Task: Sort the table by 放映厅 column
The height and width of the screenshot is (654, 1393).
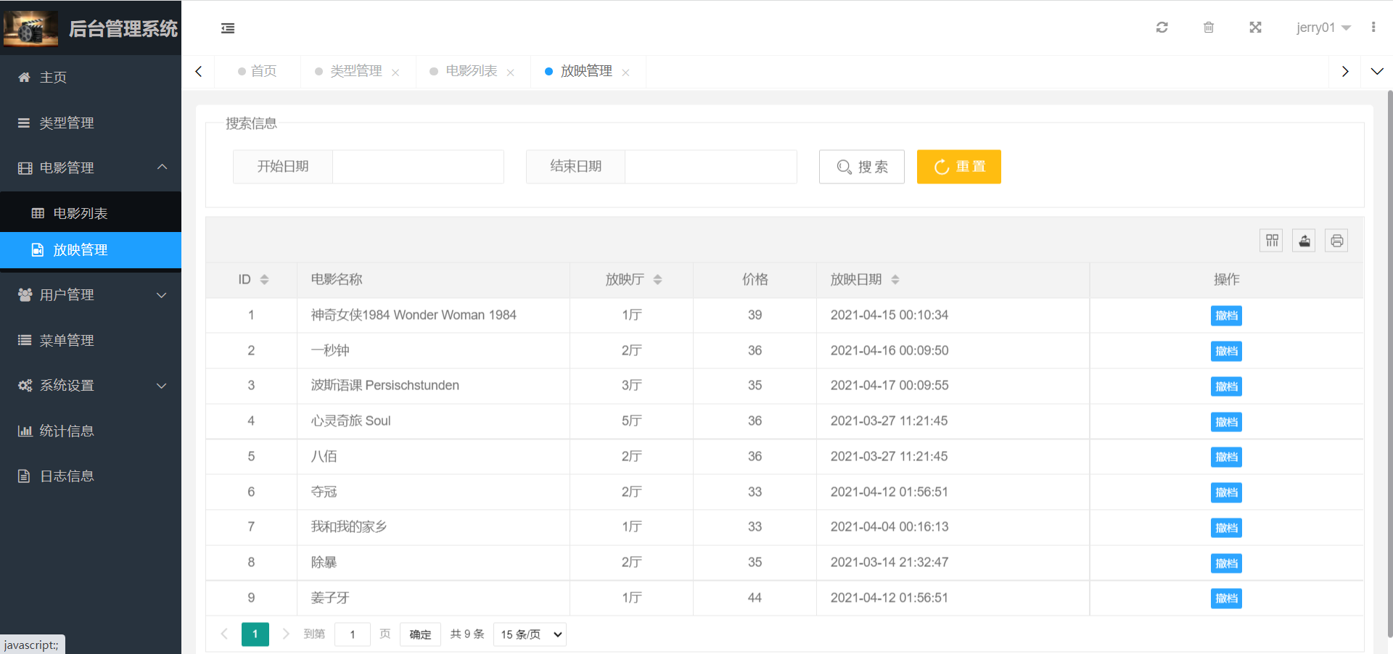Action: (x=657, y=280)
